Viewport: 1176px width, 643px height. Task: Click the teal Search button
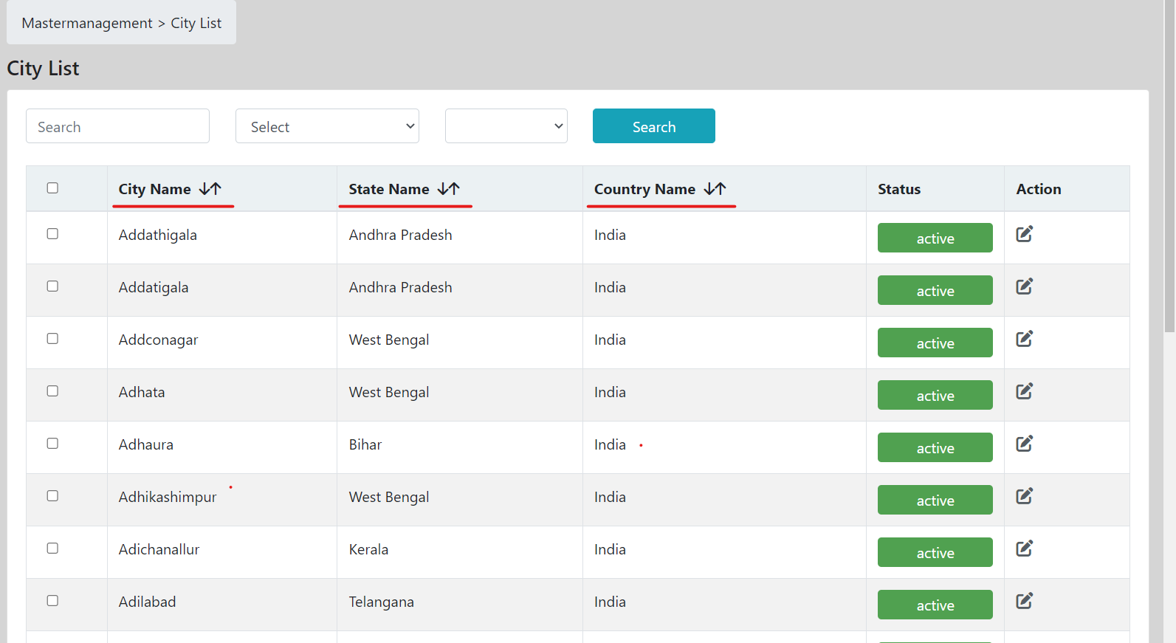pos(654,126)
